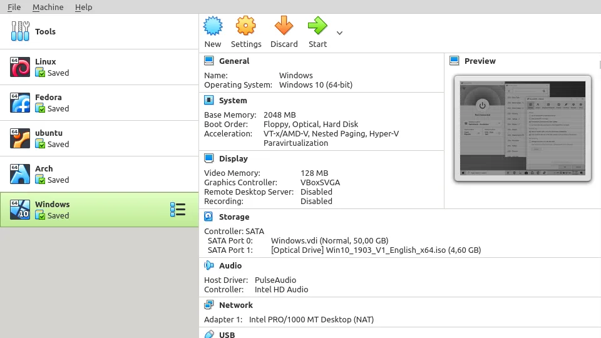Select the Linux Debian VM icon
The height and width of the screenshot is (338, 601).
tap(20, 67)
